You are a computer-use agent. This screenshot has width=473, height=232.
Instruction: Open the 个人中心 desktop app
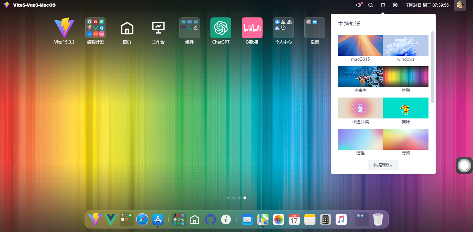point(283,28)
